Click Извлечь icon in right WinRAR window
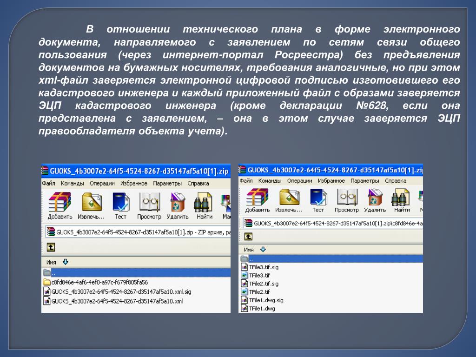The image size is (476, 357). (289, 197)
